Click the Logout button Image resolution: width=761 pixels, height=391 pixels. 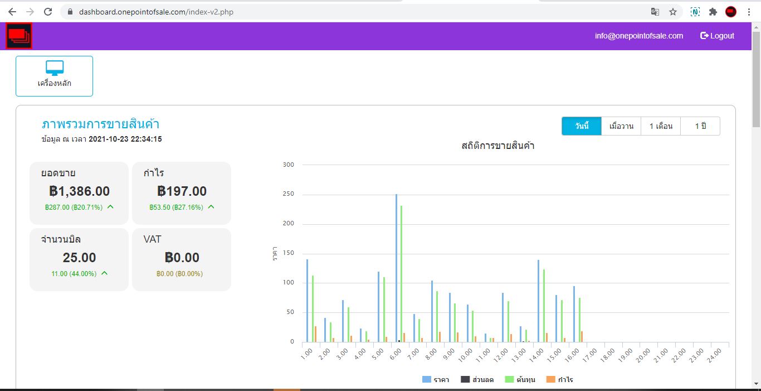pyautogui.click(x=717, y=36)
